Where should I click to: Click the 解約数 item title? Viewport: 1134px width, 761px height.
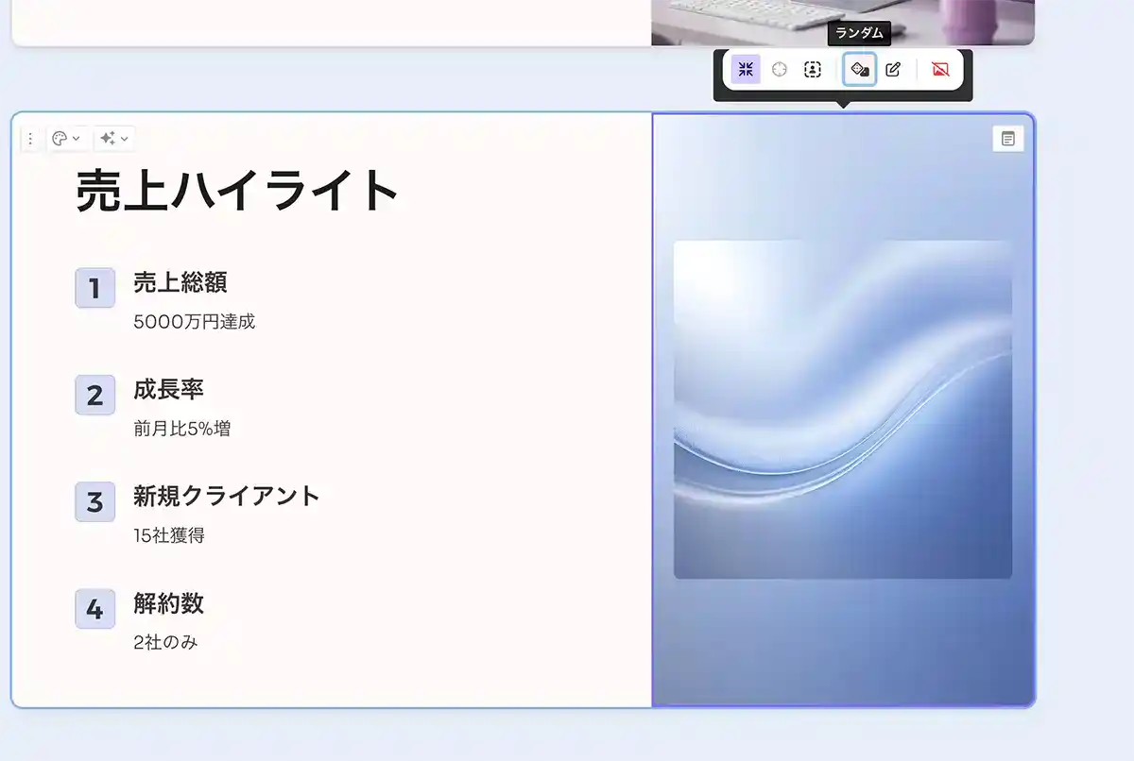point(168,603)
